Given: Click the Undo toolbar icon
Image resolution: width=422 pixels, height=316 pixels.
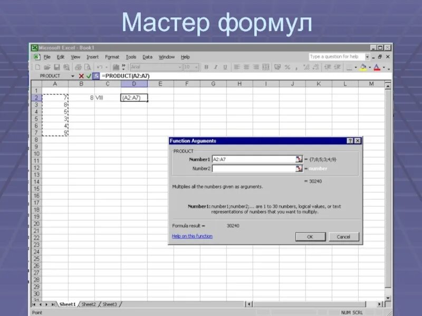Looking at the screenshot, I should point(100,67).
